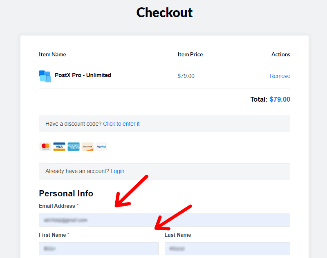The height and width of the screenshot is (258, 327).
Task: Click the Total price of $79.00
Action: 280,99
